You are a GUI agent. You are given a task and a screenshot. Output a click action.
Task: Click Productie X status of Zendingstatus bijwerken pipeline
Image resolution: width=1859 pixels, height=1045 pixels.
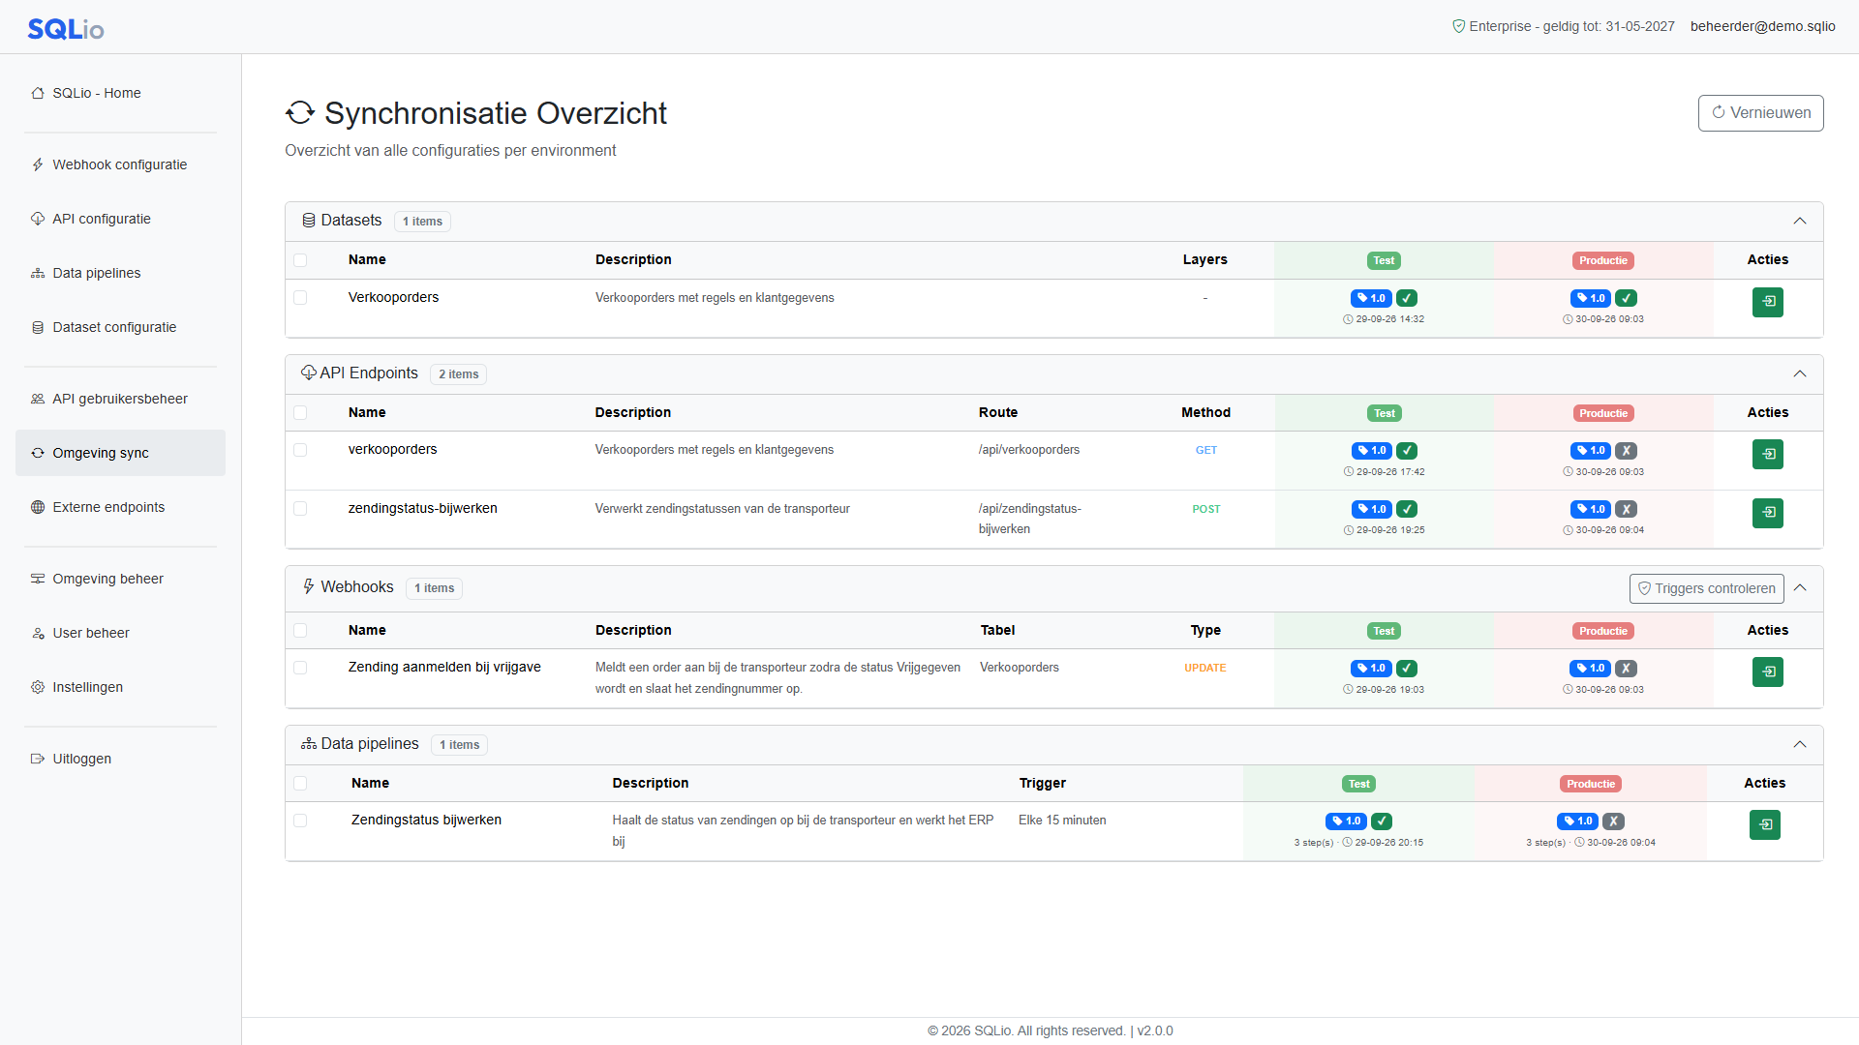point(1613,821)
